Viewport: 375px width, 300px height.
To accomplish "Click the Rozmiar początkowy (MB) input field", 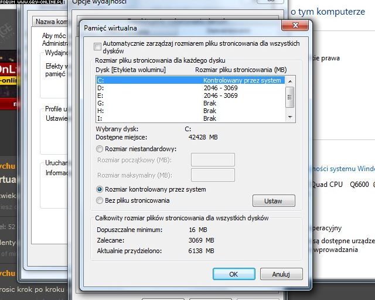I will tap(213, 159).
